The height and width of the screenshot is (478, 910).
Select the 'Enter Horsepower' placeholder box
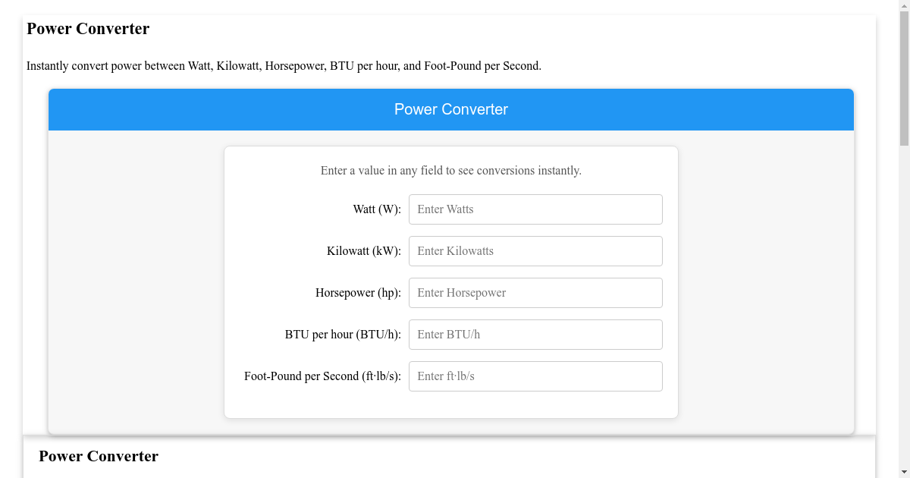(x=535, y=292)
